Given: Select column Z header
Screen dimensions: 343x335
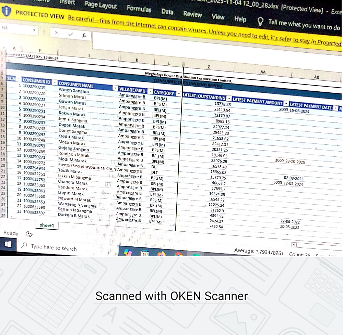Looking at the screenshot, I should pos(209,67).
